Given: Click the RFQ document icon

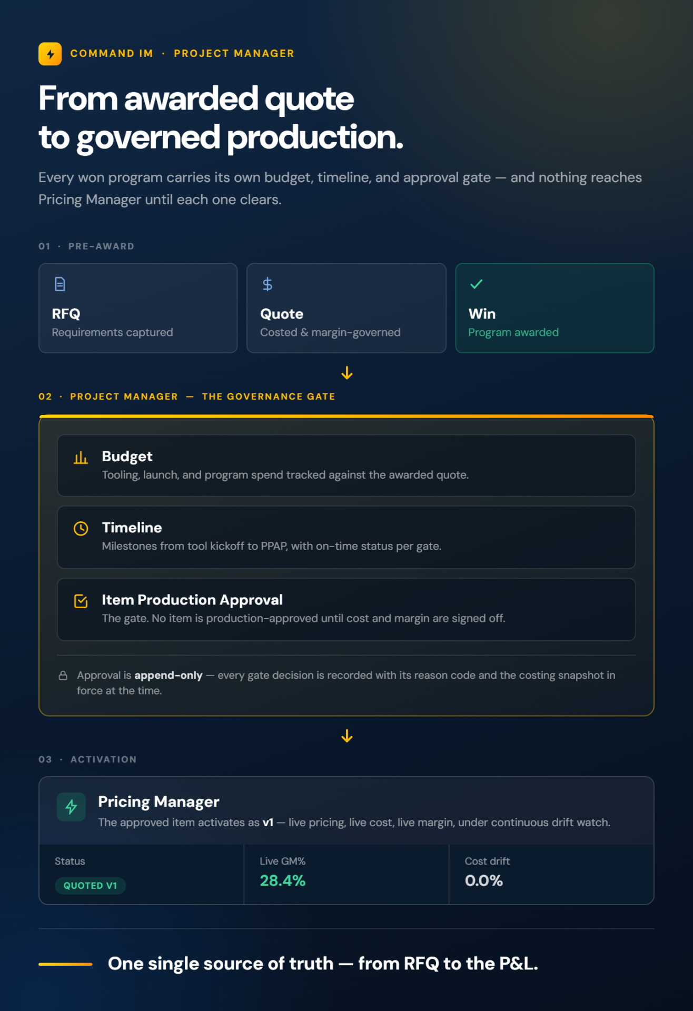Looking at the screenshot, I should [x=60, y=284].
